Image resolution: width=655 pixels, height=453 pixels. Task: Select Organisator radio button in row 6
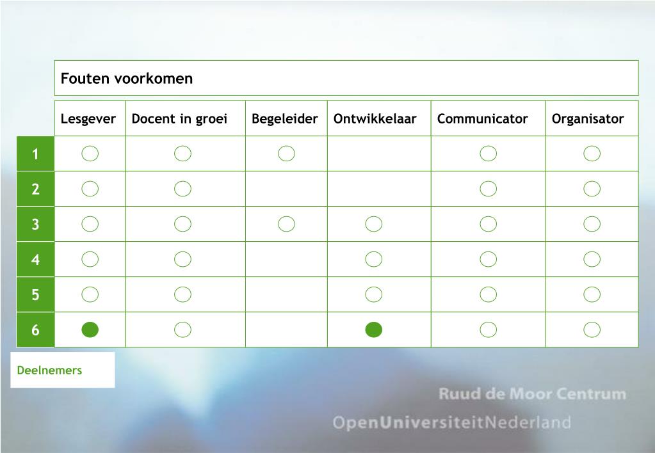592,330
